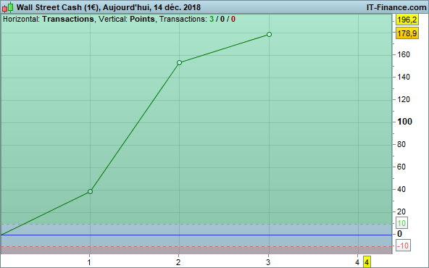Click the bold 0 mark on vertical axis
Screen dimensions: 429x268
[399, 234]
